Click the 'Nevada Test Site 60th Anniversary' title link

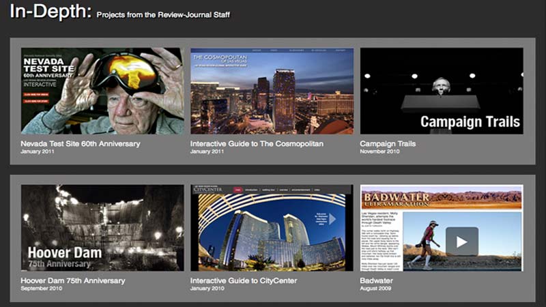pyautogui.click(x=81, y=144)
